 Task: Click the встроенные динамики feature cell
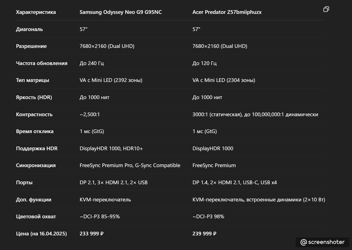(259, 199)
